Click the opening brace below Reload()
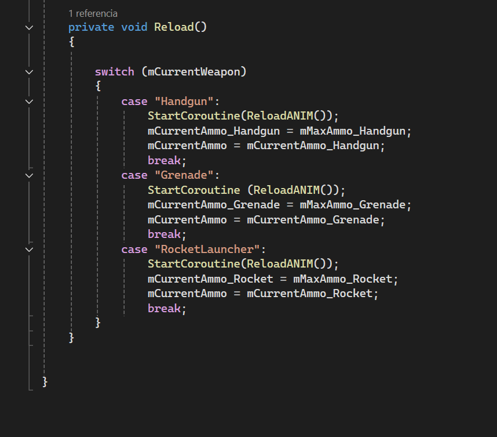Viewport: 497px width, 437px height. tap(72, 42)
